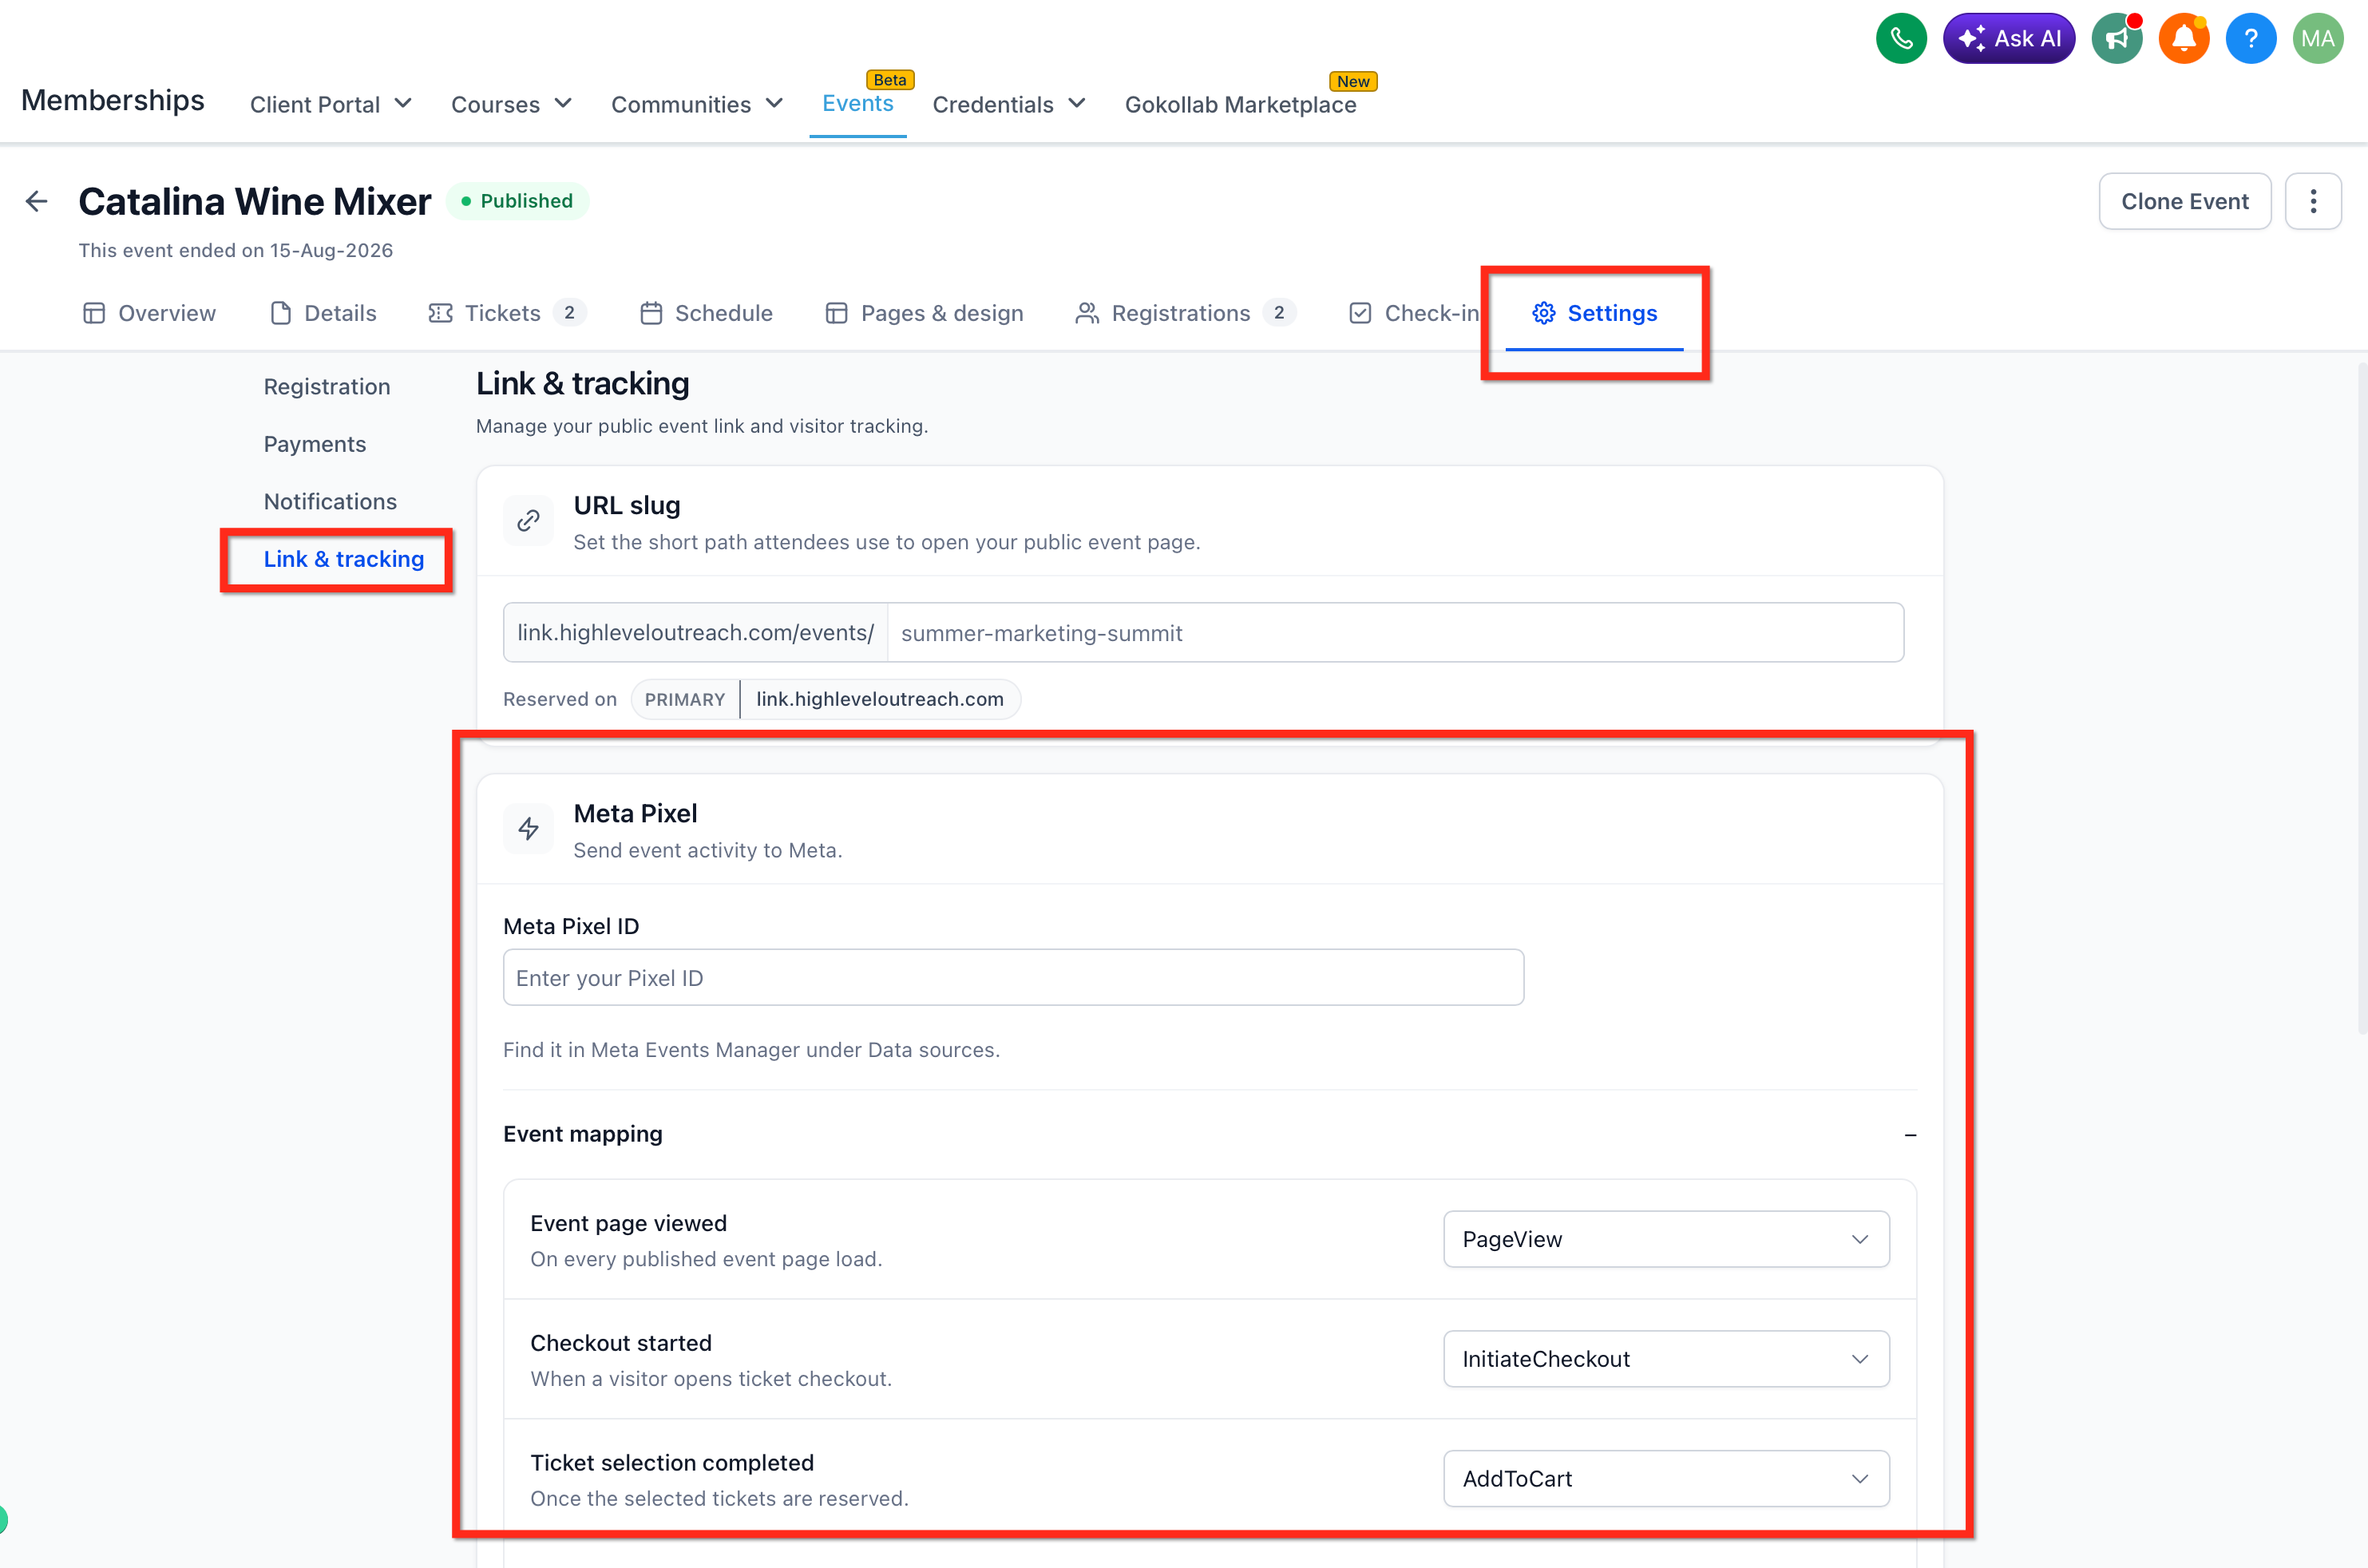Screen dimensions: 2368x1568
Task: Open the three-dot more options menu
Action: [2313, 201]
